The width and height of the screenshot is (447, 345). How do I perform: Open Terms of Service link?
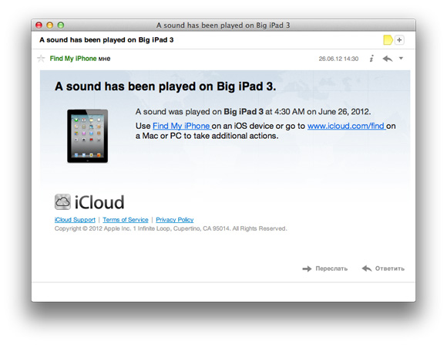tap(126, 220)
